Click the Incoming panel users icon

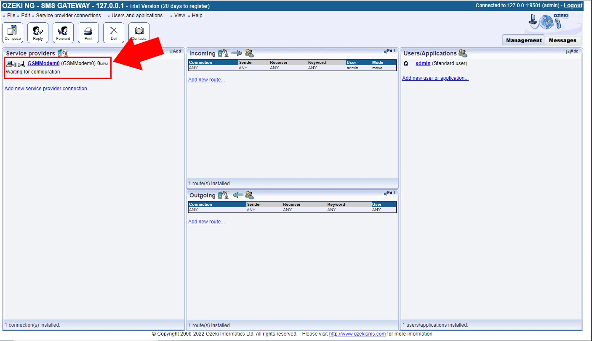pyautogui.click(x=249, y=53)
